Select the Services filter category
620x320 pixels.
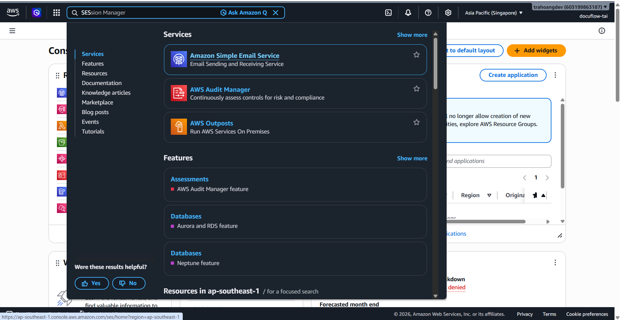(92, 54)
